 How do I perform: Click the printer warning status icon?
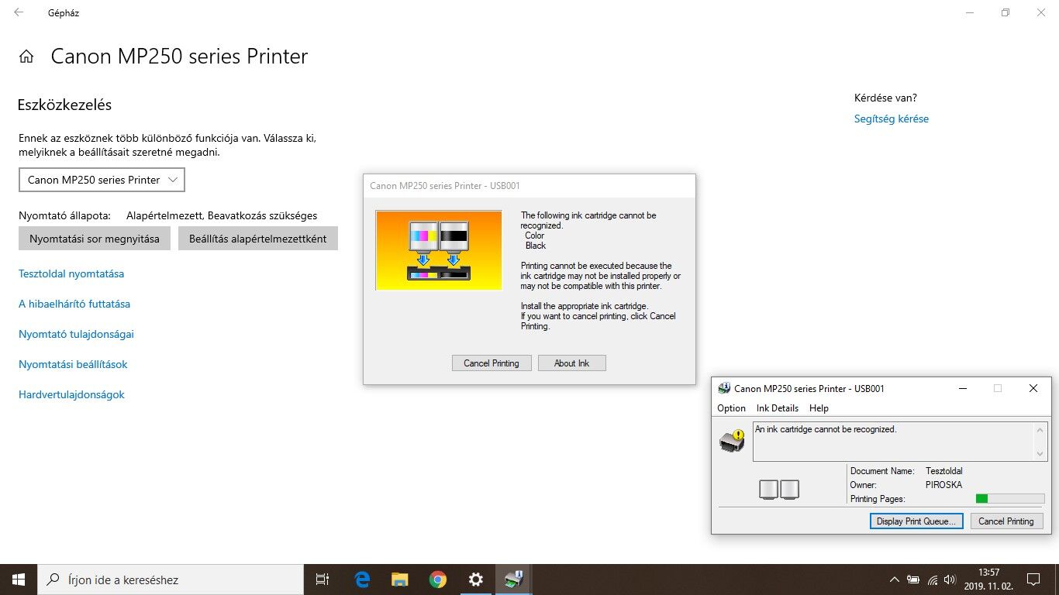[732, 440]
